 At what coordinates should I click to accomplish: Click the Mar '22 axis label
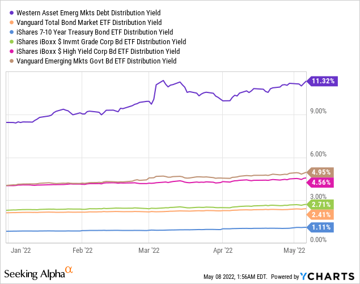[x=148, y=249]
